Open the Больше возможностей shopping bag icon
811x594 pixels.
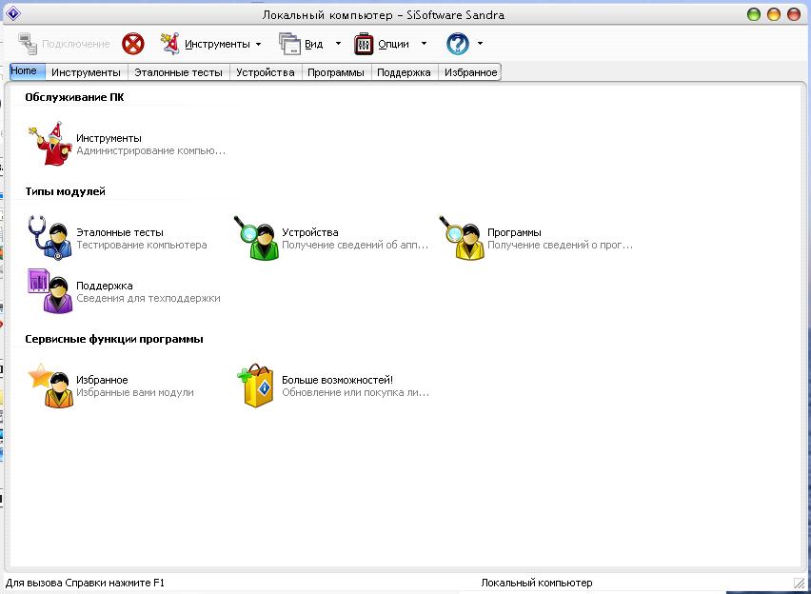255,385
